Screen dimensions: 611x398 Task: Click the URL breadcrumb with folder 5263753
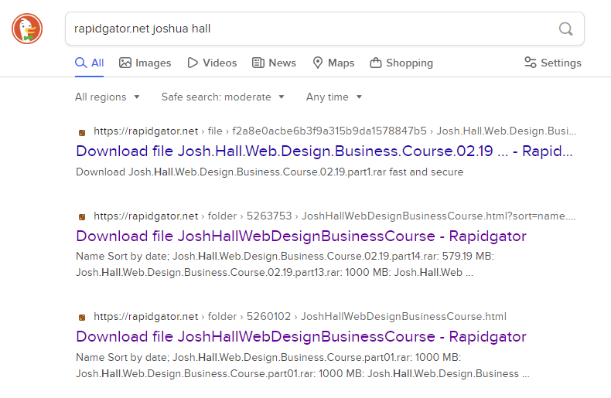pos(334,216)
